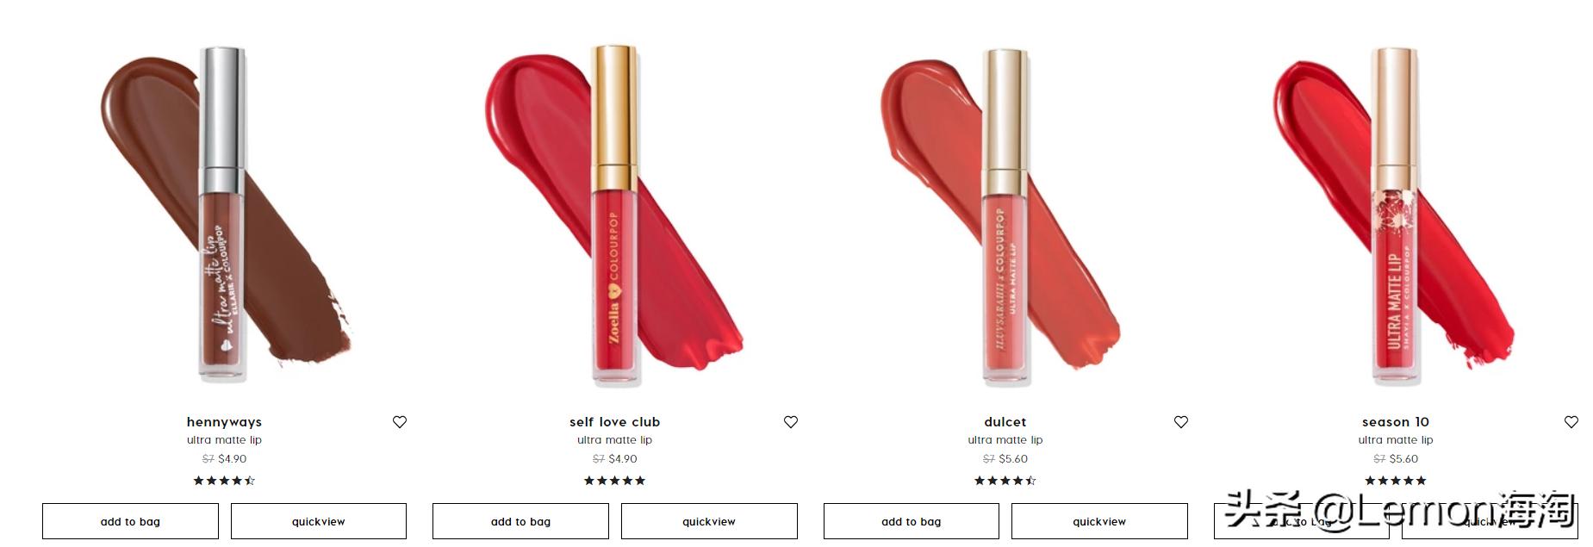Open the dulcet product title link
Screen dimensions: 1593x547
point(1005,422)
